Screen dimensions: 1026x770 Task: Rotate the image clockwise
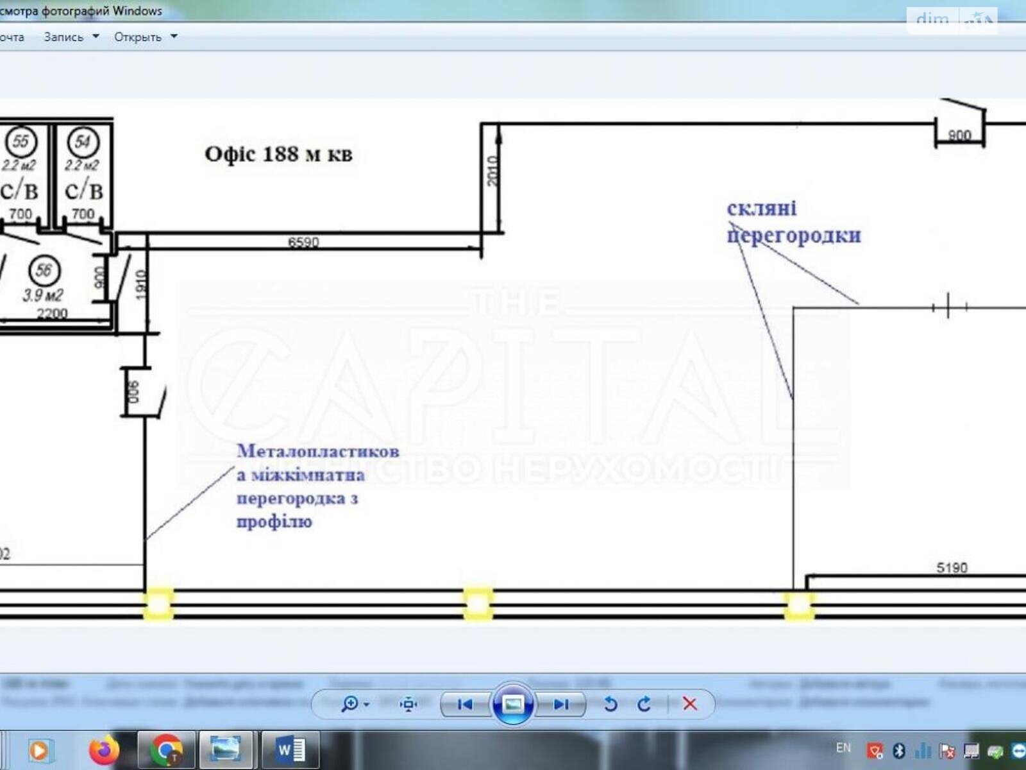[644, 704]
